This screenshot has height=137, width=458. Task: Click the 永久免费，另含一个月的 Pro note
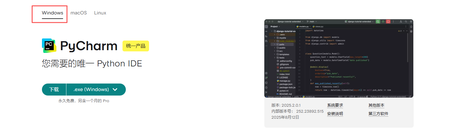84,101
